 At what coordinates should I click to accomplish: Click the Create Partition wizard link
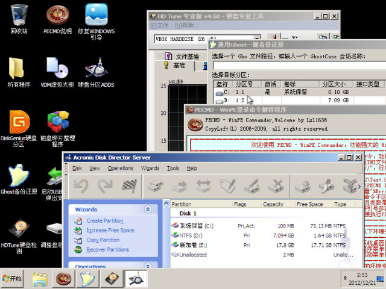[105, 221]
